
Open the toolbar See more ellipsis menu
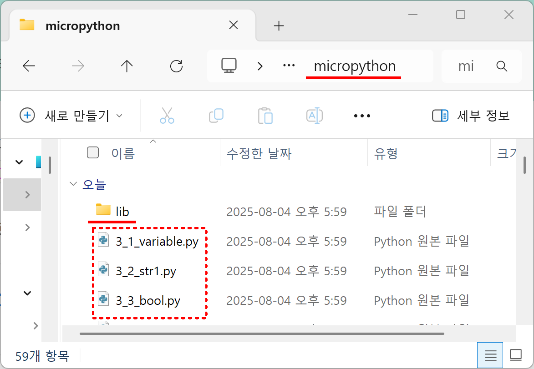(x=362, y=116)
